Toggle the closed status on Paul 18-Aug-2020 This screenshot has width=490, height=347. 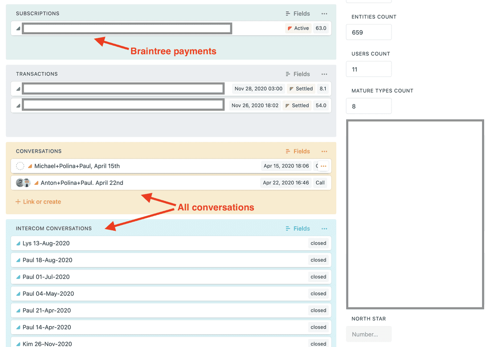coord(318,260)
